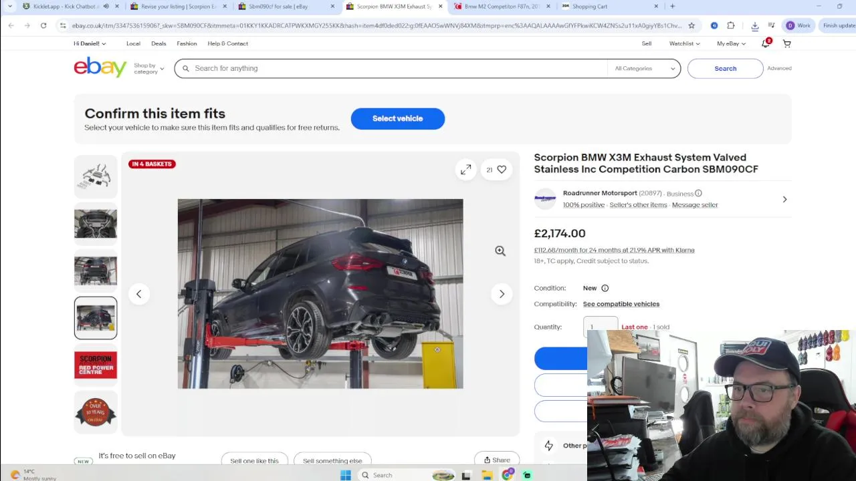Image resolution: width=856 pixels, height=481 pixels.
Task: Click the Share button
Action: coord(497,460)
